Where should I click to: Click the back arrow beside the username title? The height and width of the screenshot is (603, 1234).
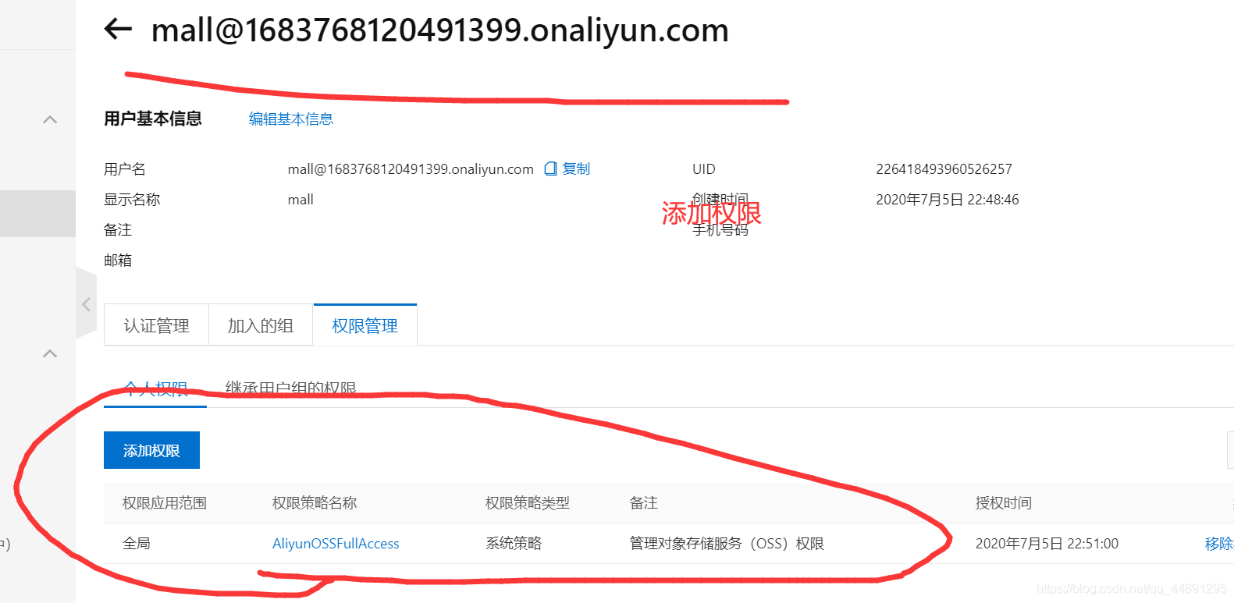click(x=118, y=30)
